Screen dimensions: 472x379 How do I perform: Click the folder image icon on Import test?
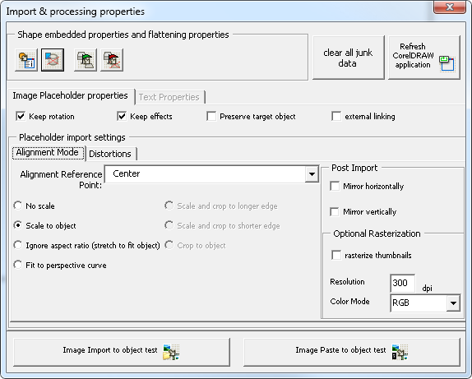171,352
